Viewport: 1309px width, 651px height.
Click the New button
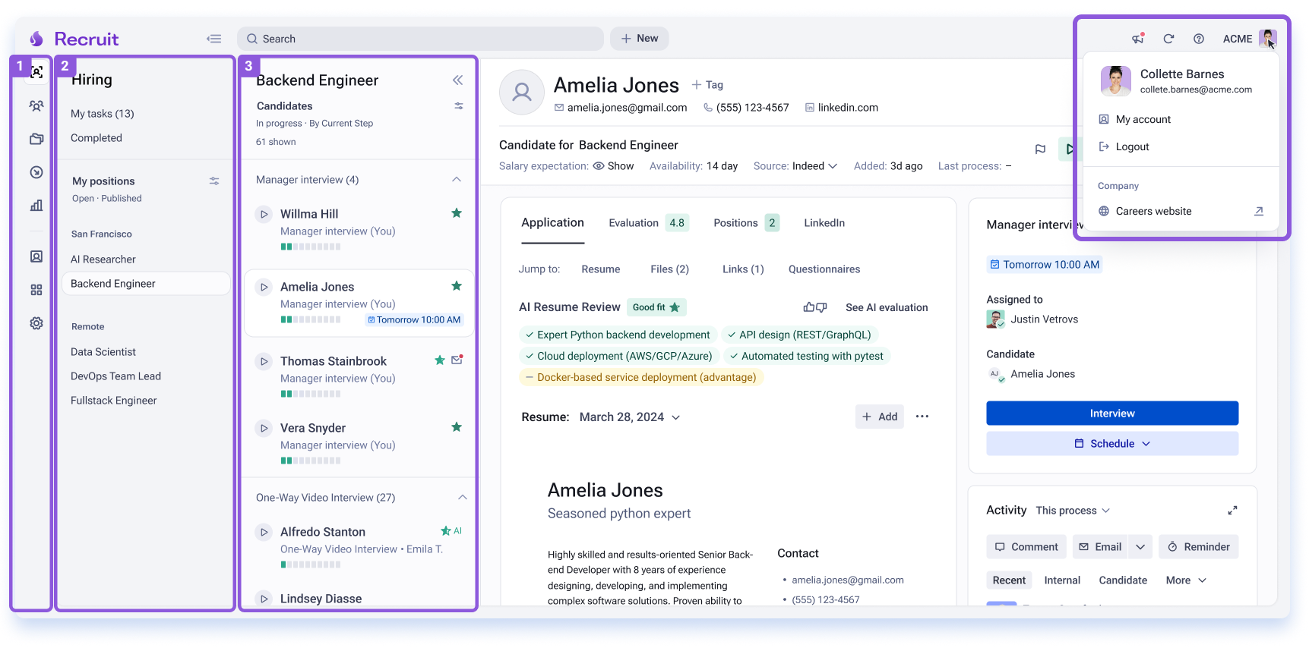[x=640, y=39]
